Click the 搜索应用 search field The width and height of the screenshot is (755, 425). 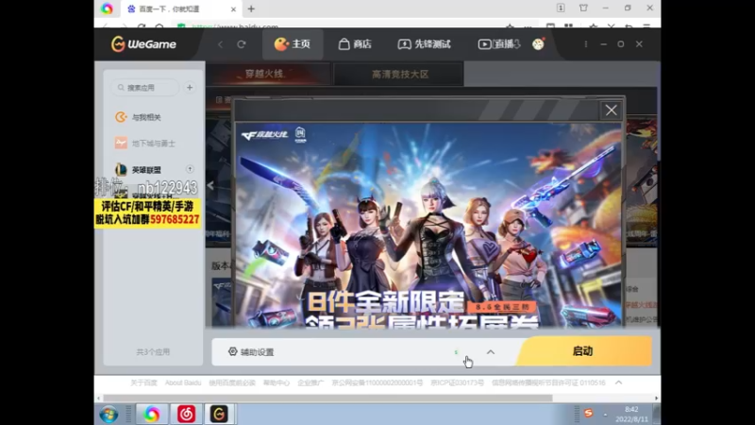[146, 88]
